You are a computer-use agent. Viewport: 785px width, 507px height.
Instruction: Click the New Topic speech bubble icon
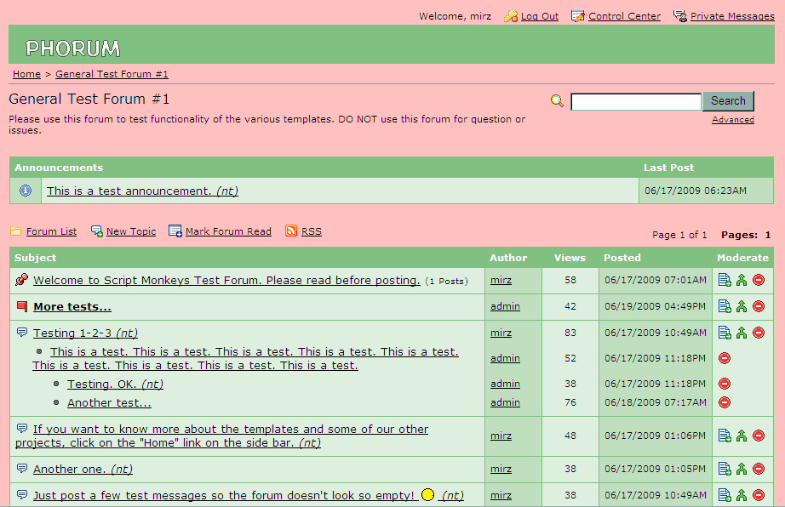coord(96,231)
